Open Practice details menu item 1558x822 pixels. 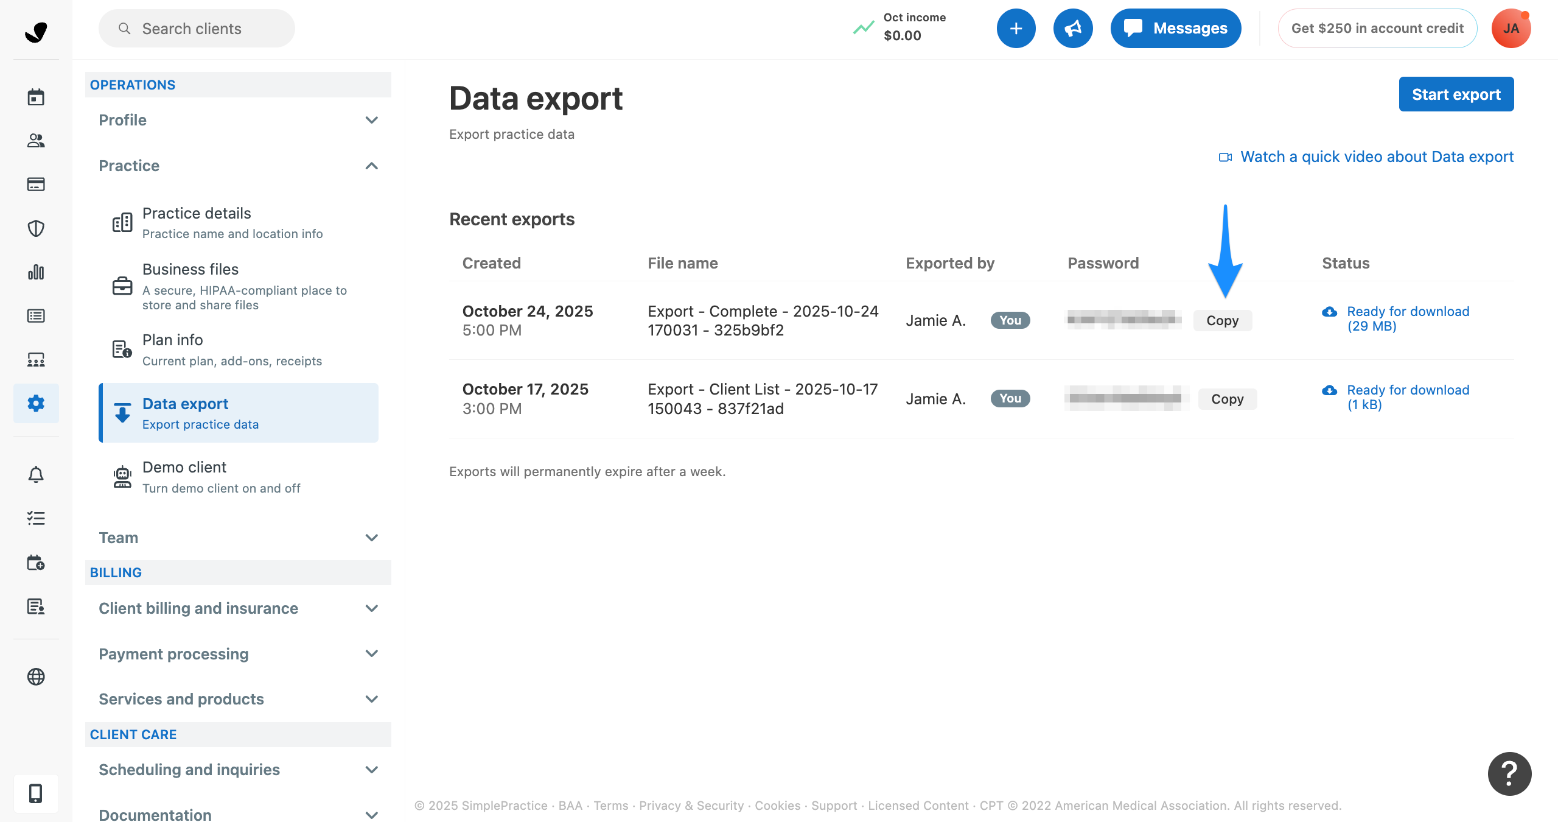[x=197, y=214]
